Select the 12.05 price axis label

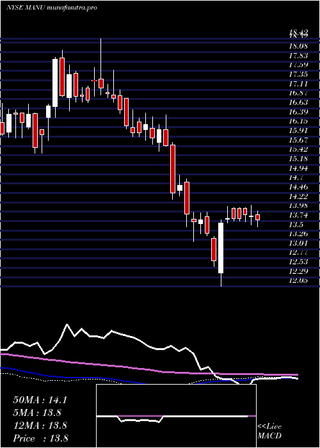point(298,281)
